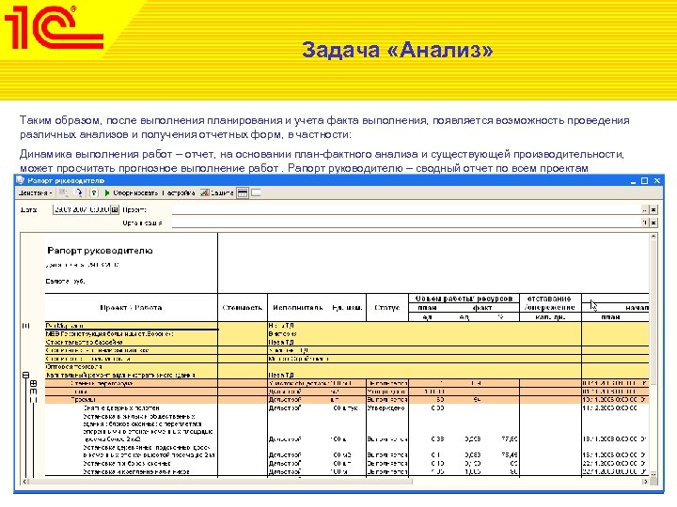Click into the Организация input field
677x507 pixels.
pos(406,223)
